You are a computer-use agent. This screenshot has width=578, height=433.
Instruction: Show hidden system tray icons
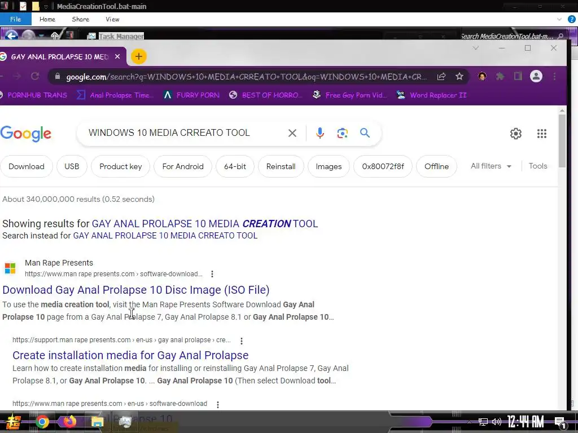coord(469,422)
